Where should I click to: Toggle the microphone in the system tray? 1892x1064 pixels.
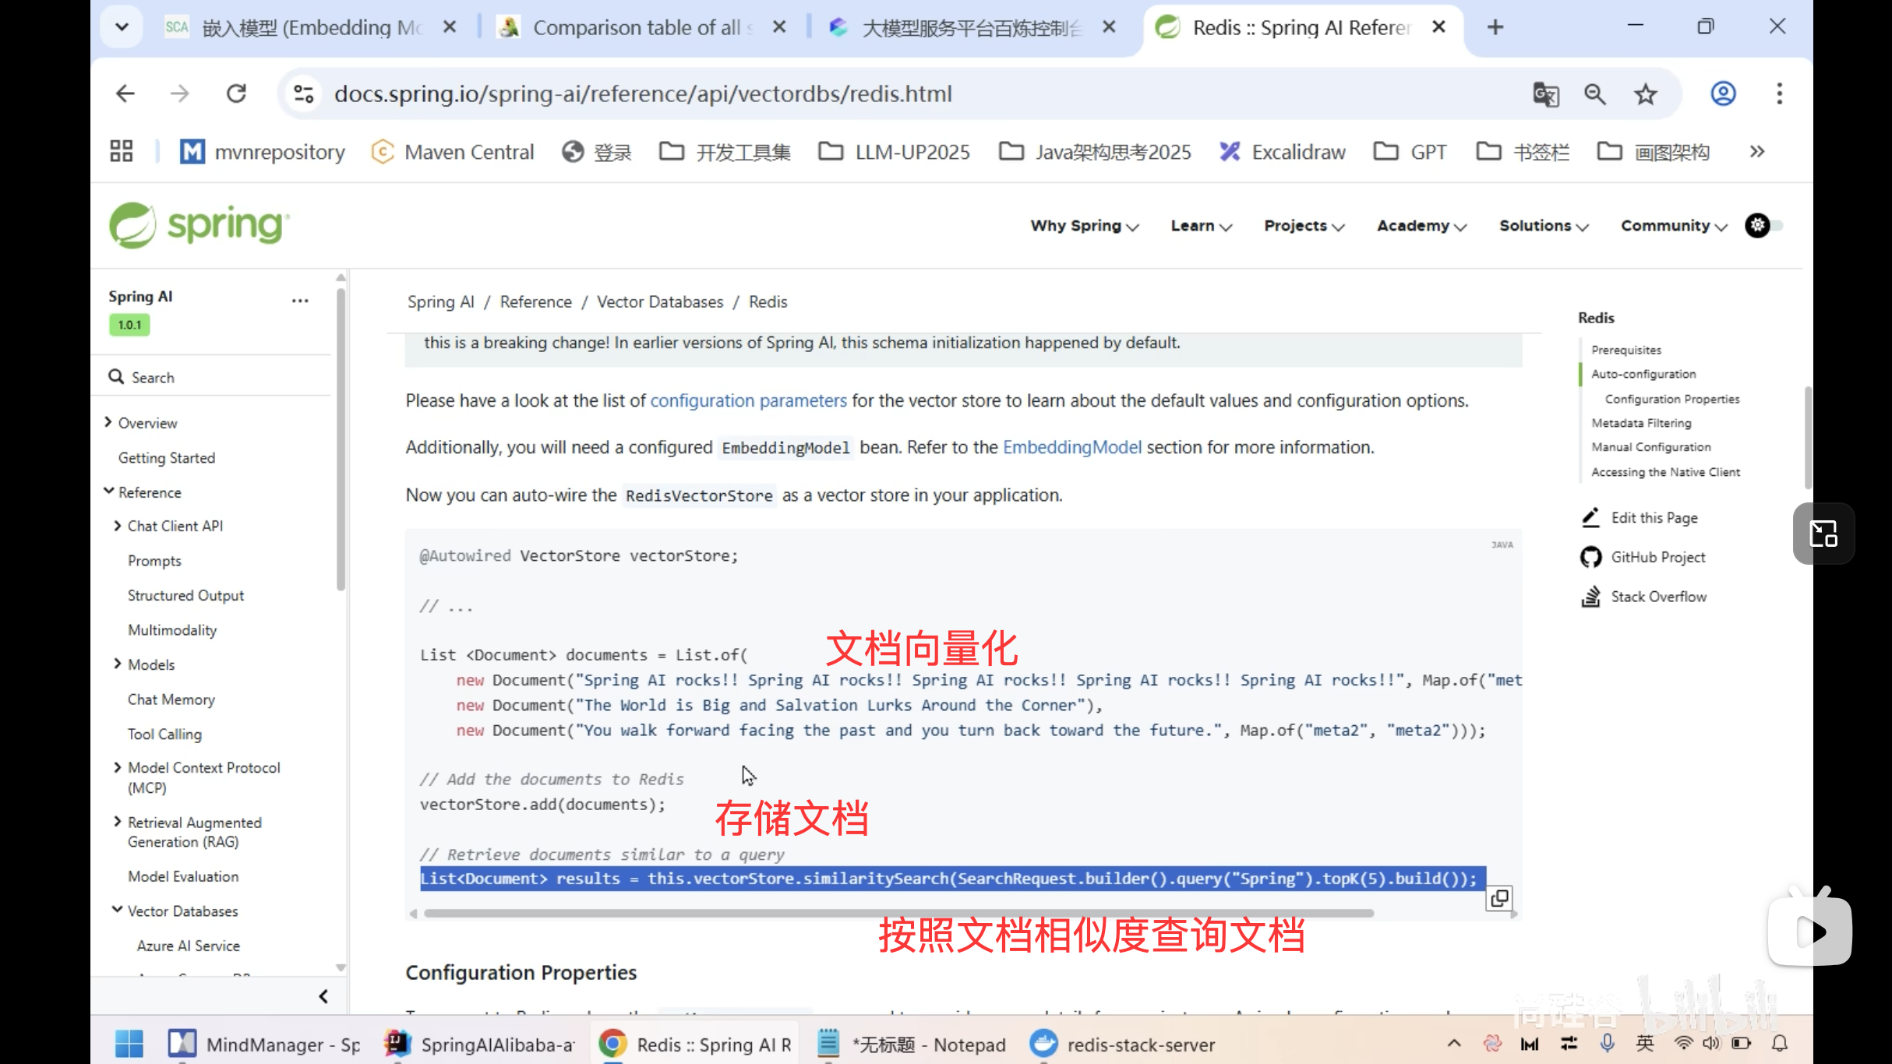(x=1608, y=1044)
